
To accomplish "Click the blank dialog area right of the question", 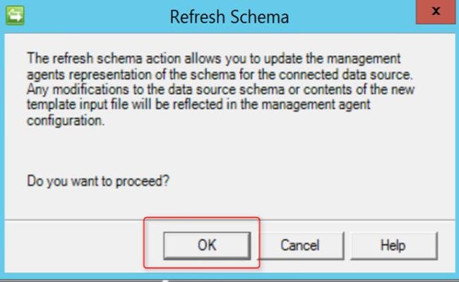I will click(x=318, y=180).
